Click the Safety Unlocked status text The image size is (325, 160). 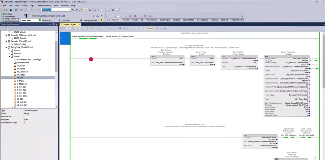pyautogui.click(x=90, y=21)
